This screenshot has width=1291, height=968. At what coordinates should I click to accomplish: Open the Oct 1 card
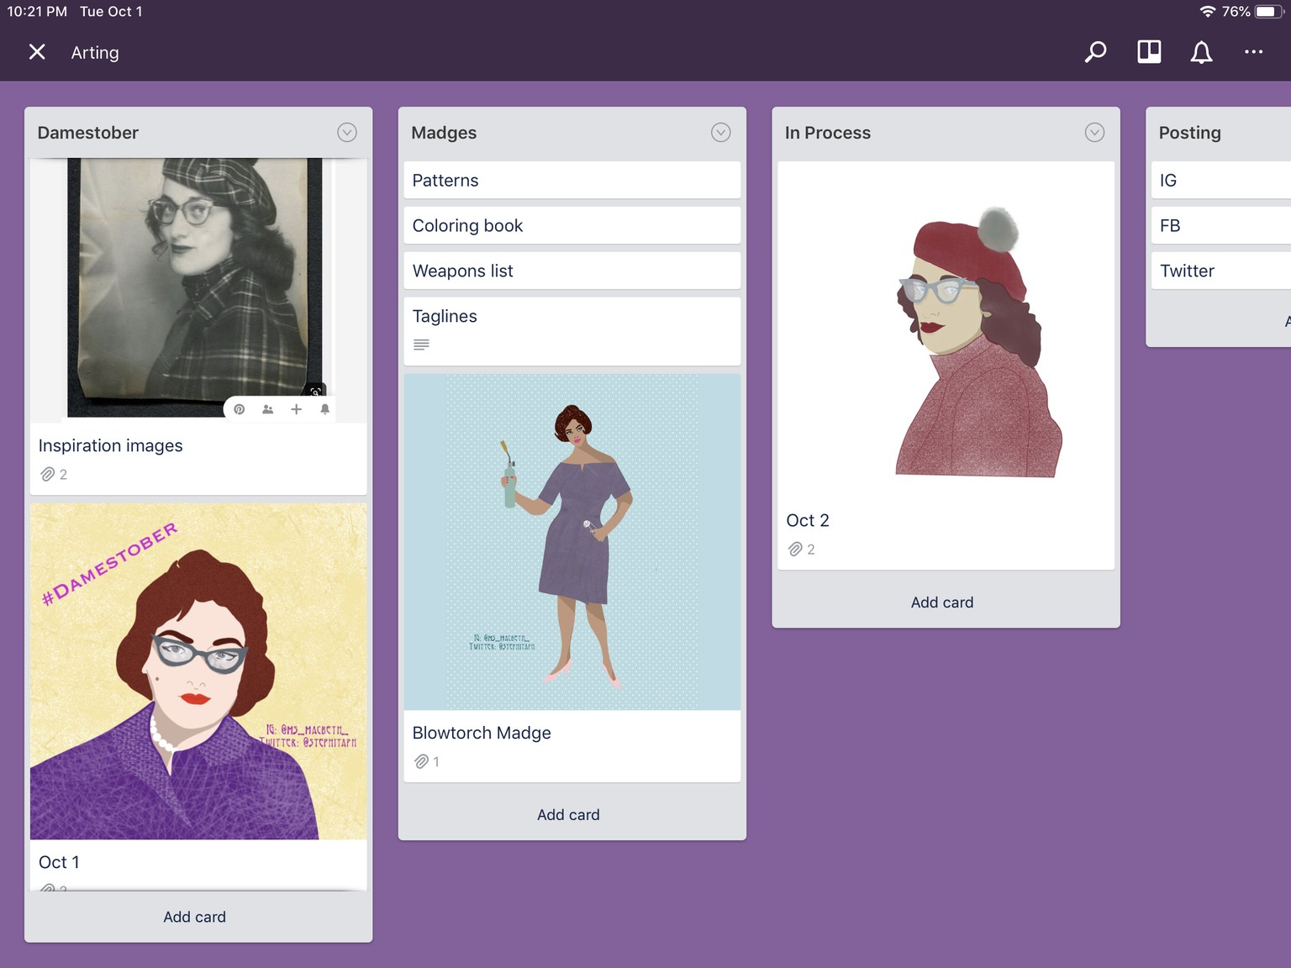[198, 863]
